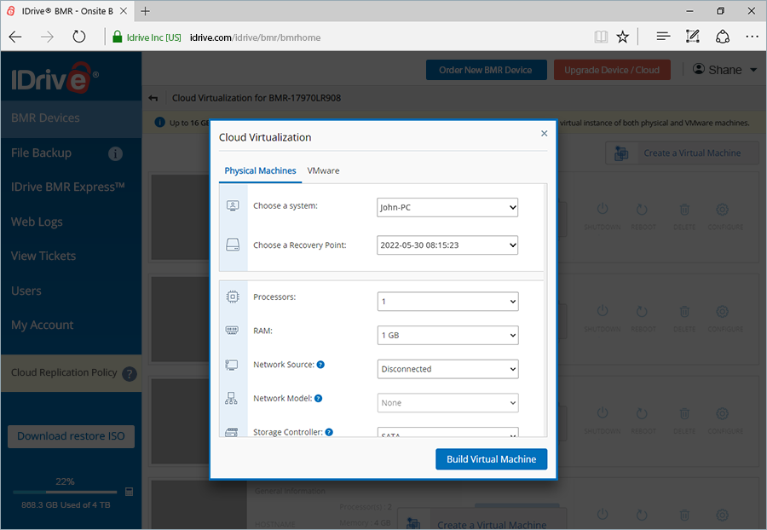Viewport: 767px width, 530px height.
Task: Click the Build Virtual Machine button
Action: pyautogui.click(x=491, y=458)
